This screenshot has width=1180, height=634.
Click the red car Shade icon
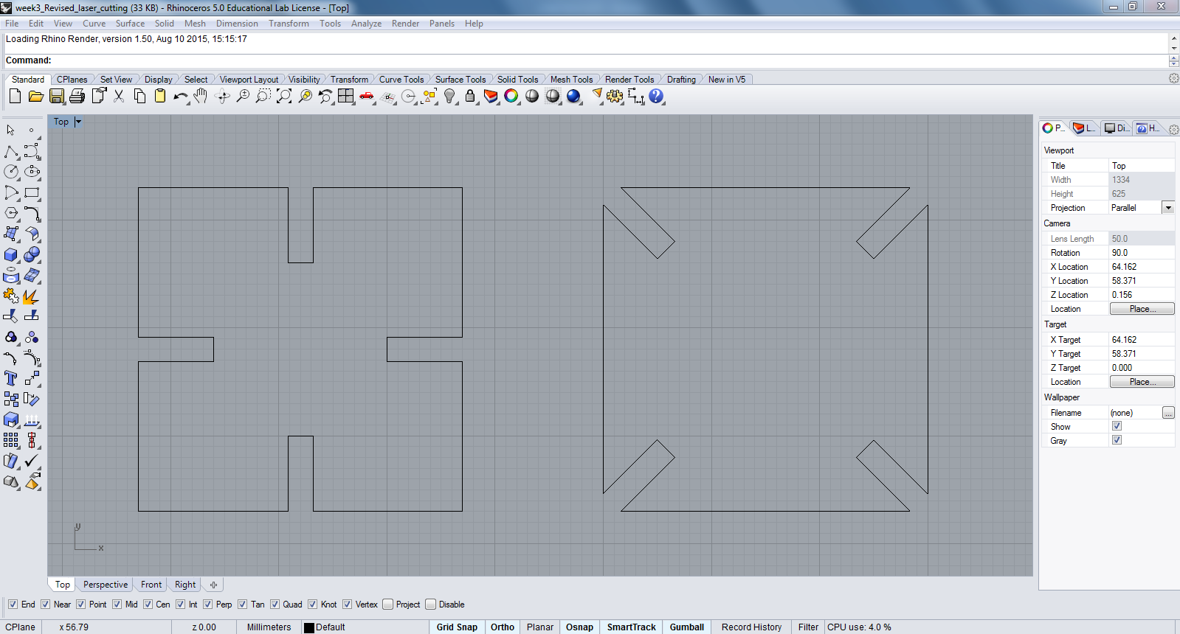367,96
